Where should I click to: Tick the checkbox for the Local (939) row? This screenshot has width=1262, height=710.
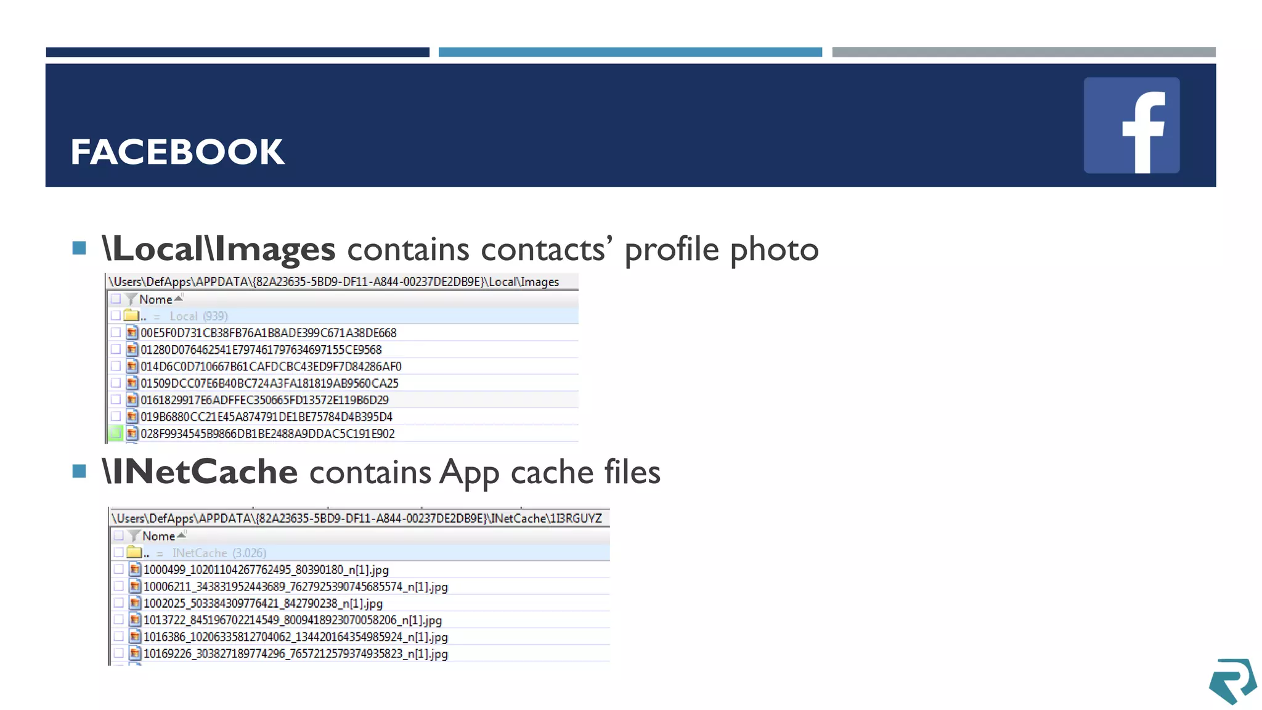click(116, 316)
